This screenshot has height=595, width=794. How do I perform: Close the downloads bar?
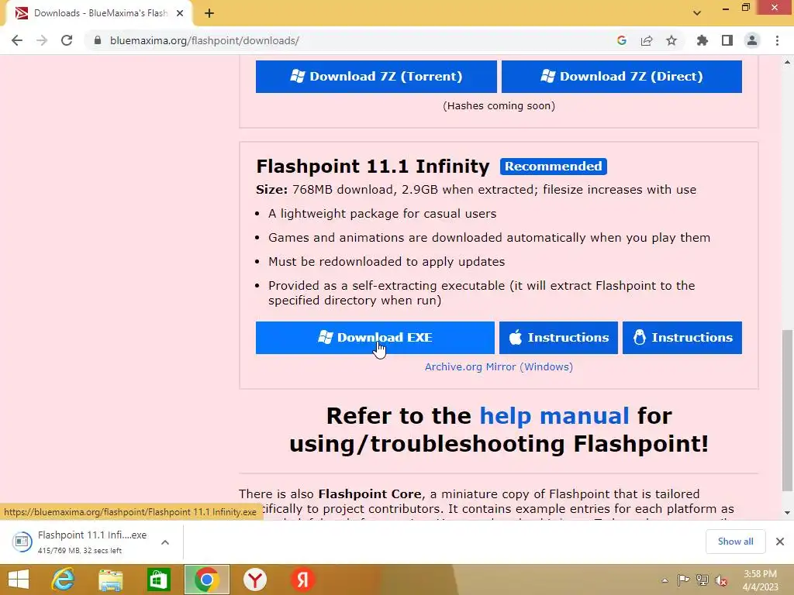780,542
